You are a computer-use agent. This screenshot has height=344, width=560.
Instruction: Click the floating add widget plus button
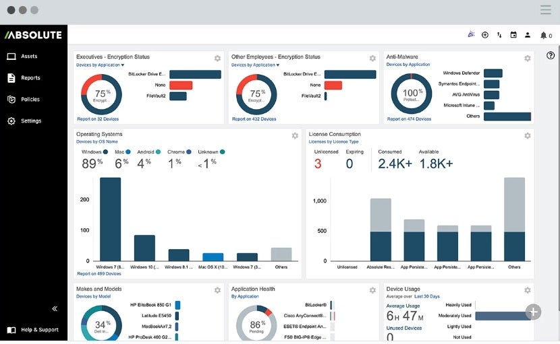click(x=533, y=312)
